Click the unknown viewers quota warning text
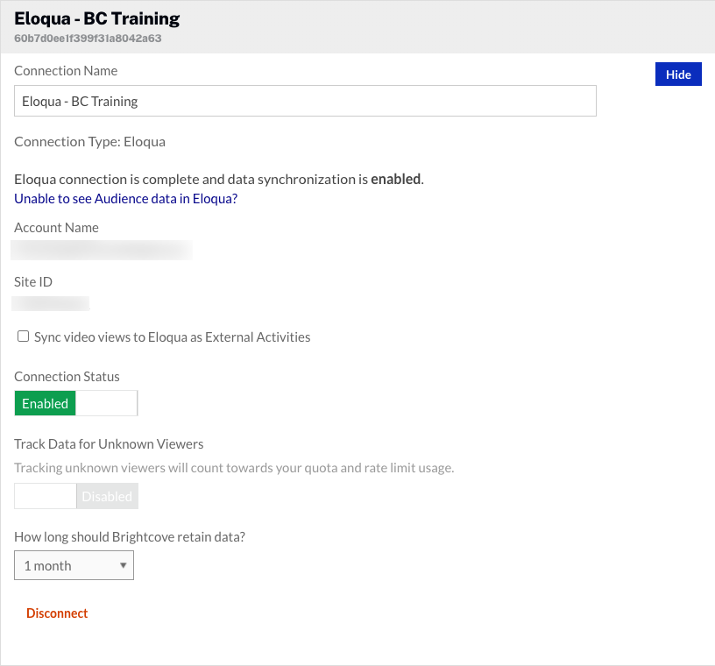The image size is (715, 666). tap(234, 468)
